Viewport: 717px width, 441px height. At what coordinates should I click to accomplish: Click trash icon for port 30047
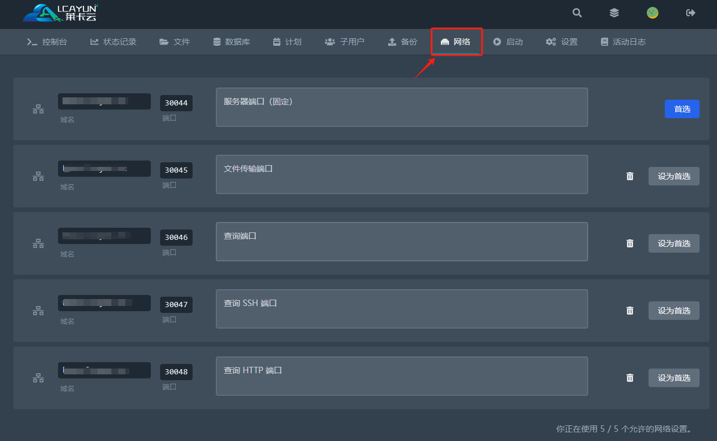tap(630, 311)
